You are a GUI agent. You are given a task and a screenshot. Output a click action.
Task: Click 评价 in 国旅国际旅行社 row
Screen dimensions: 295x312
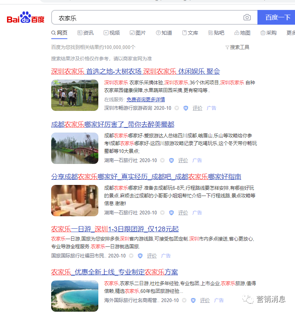point(152,256)
